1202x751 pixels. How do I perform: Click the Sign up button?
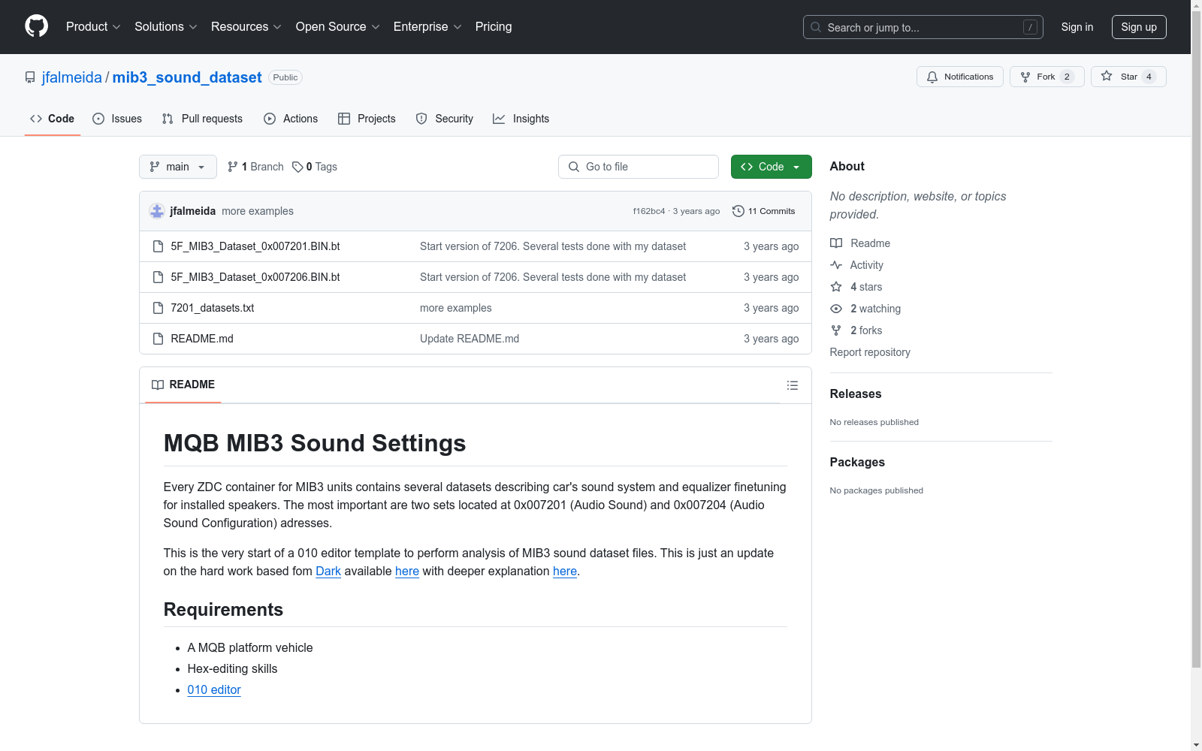(1139, 27)
